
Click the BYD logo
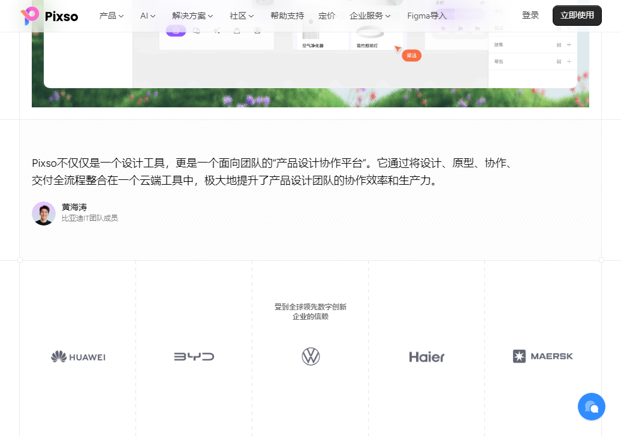click(194, 357)
